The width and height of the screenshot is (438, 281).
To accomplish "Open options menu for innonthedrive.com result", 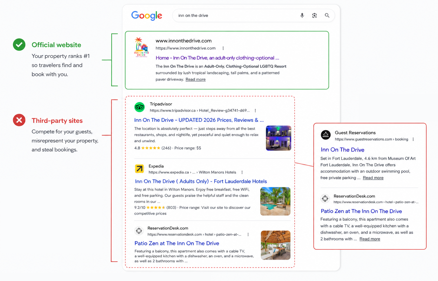I will 223,48.
